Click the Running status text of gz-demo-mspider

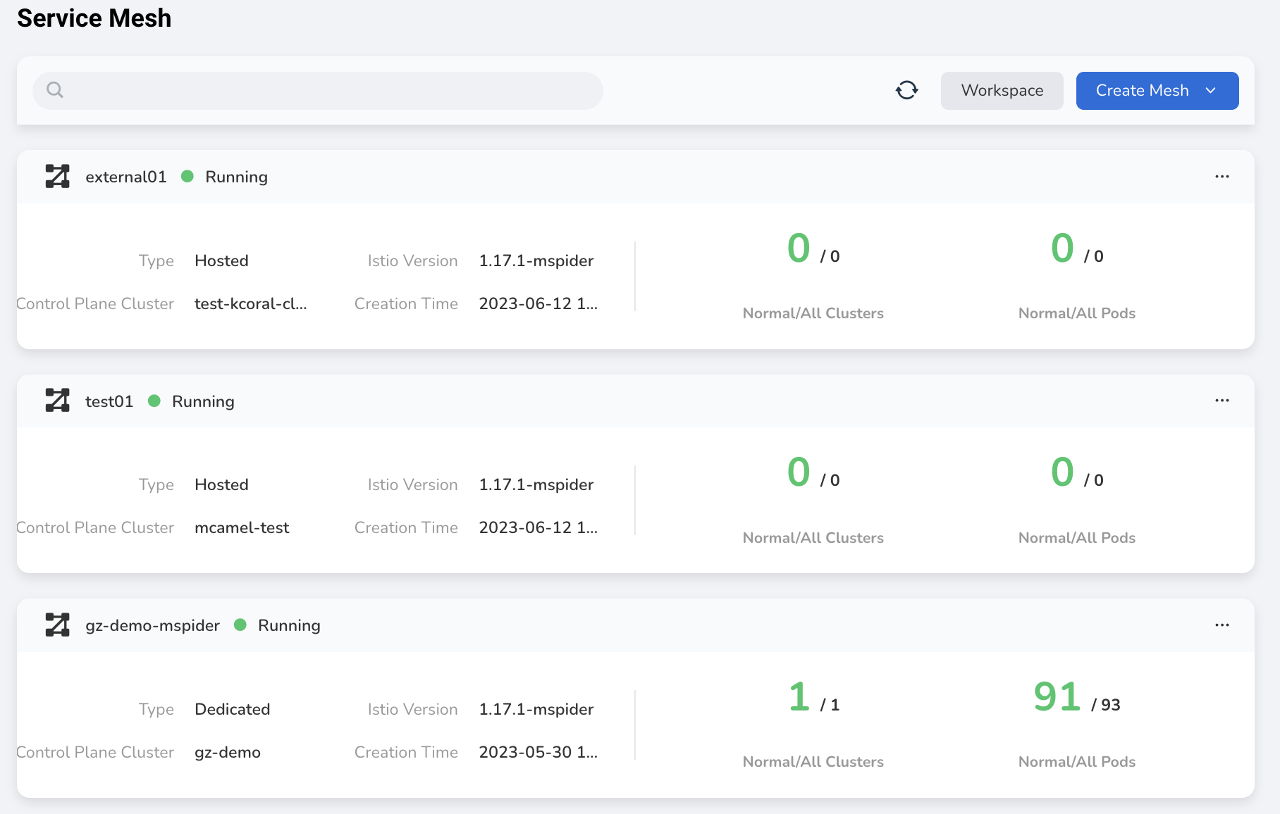[x=289, y=625]
